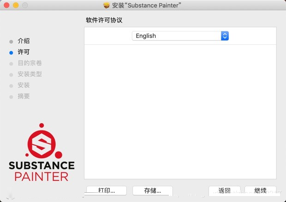
Task: Click inside the license agreement text area
Action: (x=180, y=112)
